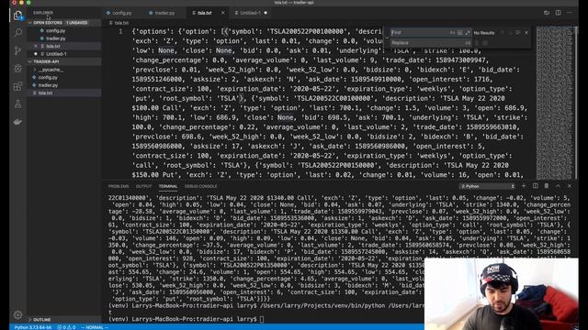Toggle Match Case in the Find box
This screenshot has height=330, width=588.
[x=452, y=33]
